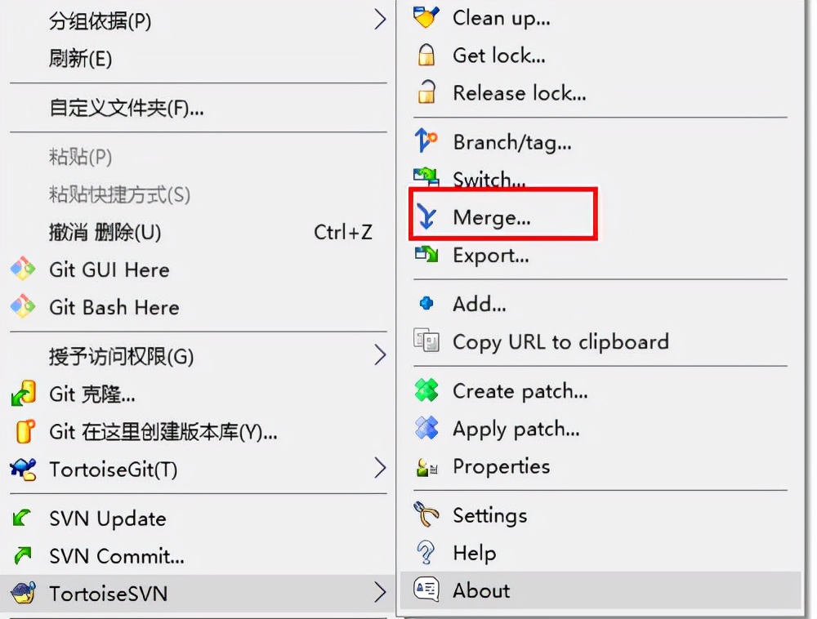Screen dimensions: 817x619
Task: Click the Release lock open padlock icon
Action: pyautogui.click(x=426, y=92)
